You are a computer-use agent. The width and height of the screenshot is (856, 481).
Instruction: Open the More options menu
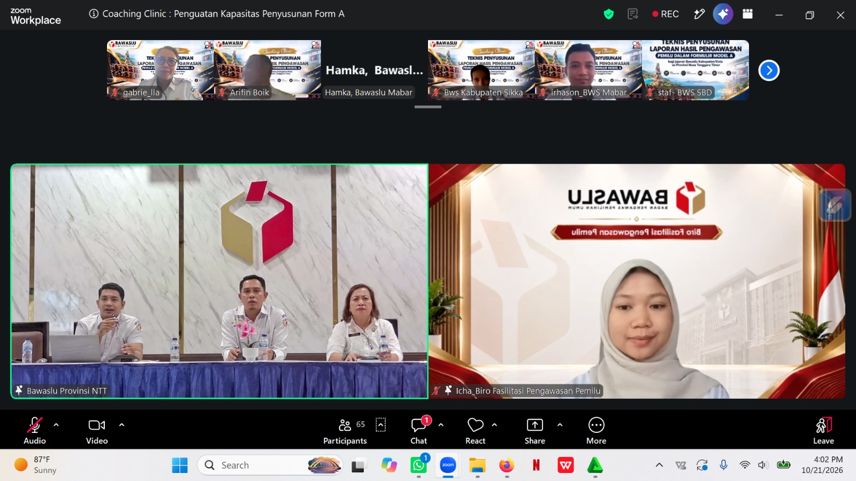597,430
